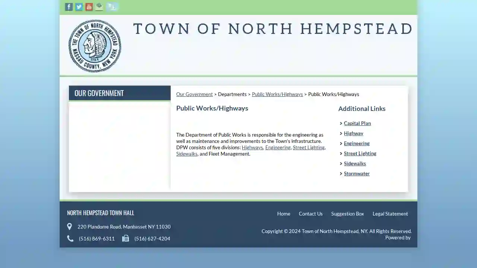The image size is (477, 268).
Task: Open the Engineering link under Additional Links
Action: click(357, 143)
